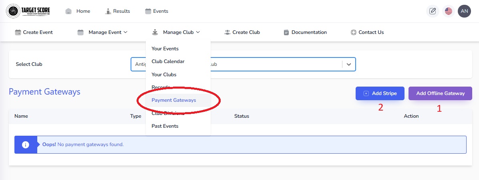479x180 pixels.
Task: Click the Home icon in top navigation
Action: tap(69, 11)
